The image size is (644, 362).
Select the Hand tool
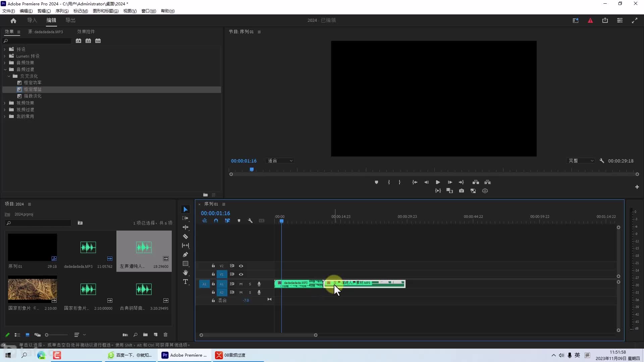coord(185,273)
